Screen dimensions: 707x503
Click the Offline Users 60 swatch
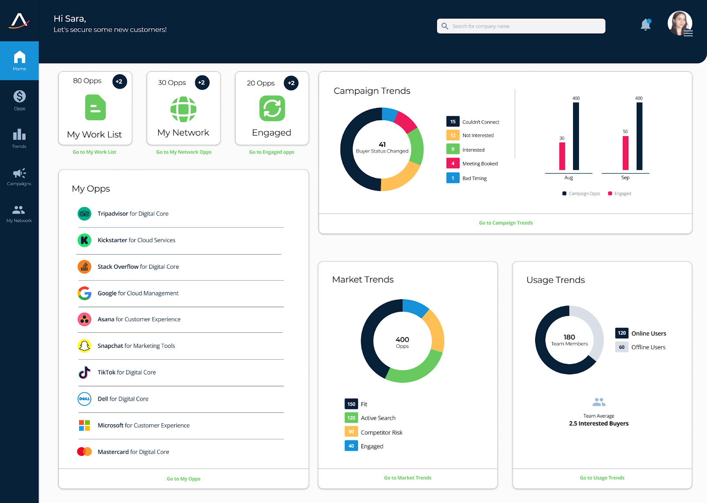622,347
